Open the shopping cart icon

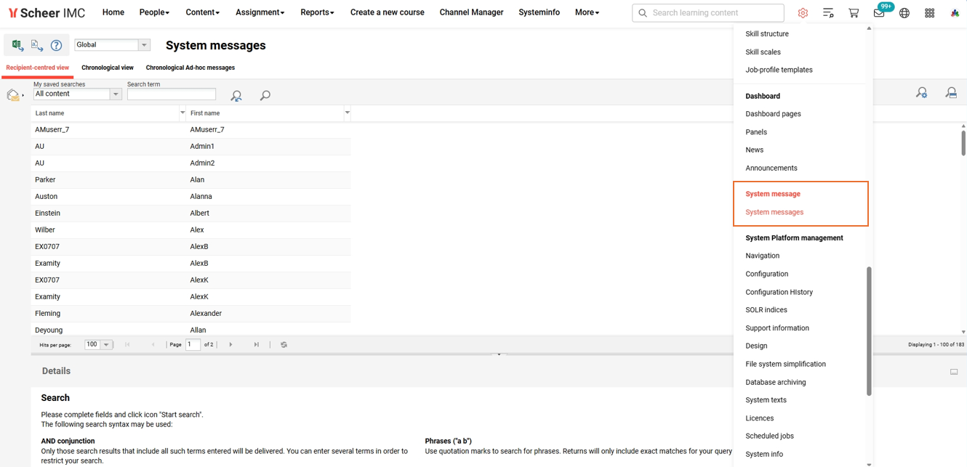(x=854, y=13)
